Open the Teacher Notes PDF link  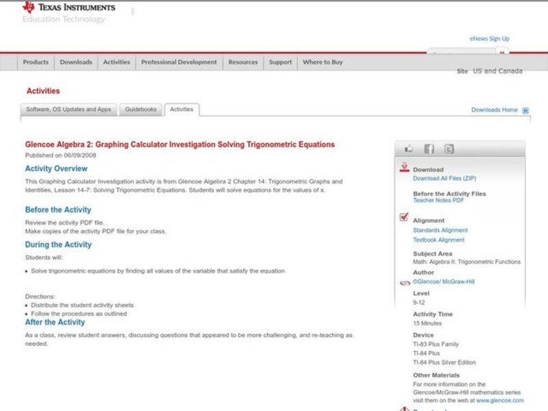coord(438,201)
